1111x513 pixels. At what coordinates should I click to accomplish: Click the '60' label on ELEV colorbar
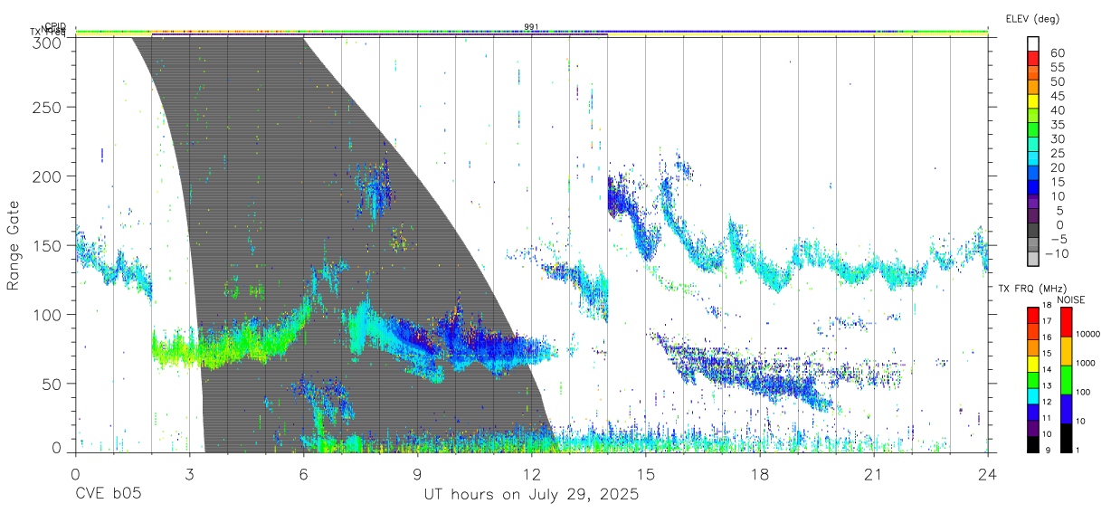click(x=1057, y=53)
